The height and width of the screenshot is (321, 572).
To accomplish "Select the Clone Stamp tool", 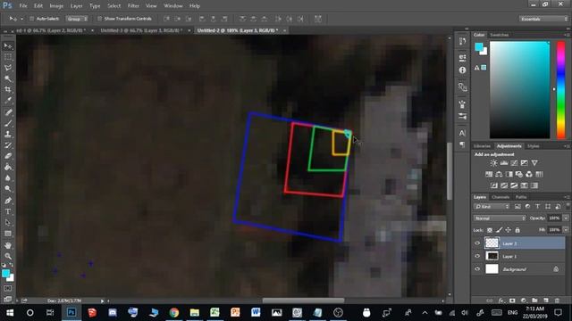I will pyautogui.click(x=8, y=135).
